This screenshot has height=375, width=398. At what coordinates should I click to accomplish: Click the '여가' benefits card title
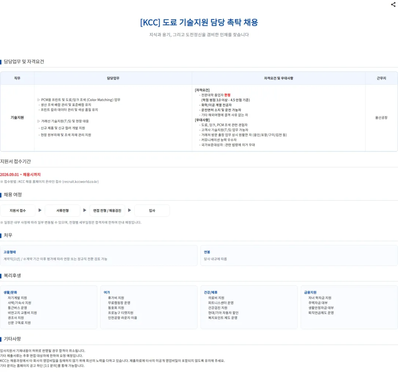pos(107,292)
